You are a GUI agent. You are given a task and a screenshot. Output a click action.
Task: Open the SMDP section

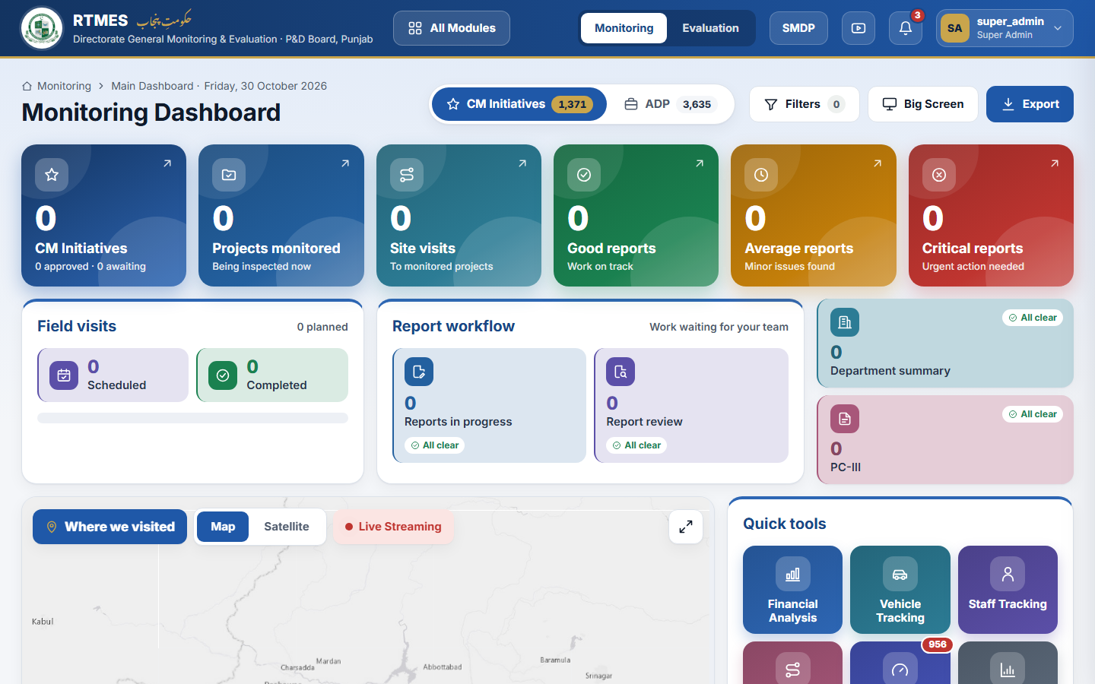[x=798, y=28]
